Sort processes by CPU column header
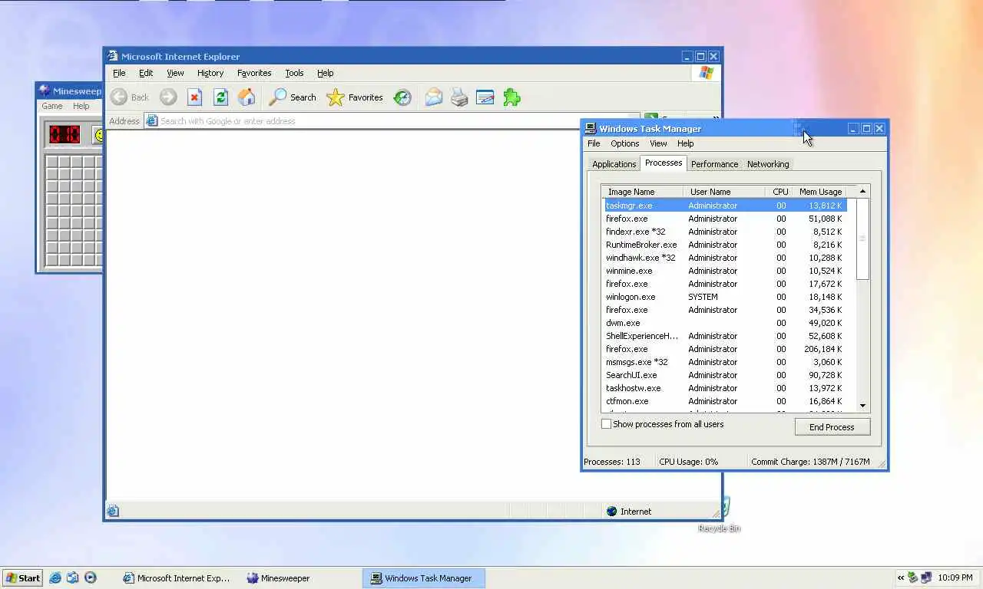983x589 pixels. 779,192
